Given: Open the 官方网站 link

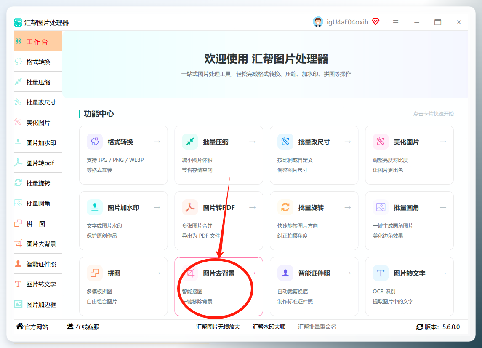Looking at the screenshot, I should [32, 327].
